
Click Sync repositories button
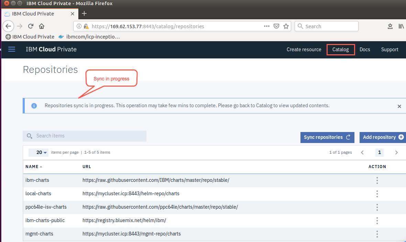pyautogui.click(x=327, y=137)
